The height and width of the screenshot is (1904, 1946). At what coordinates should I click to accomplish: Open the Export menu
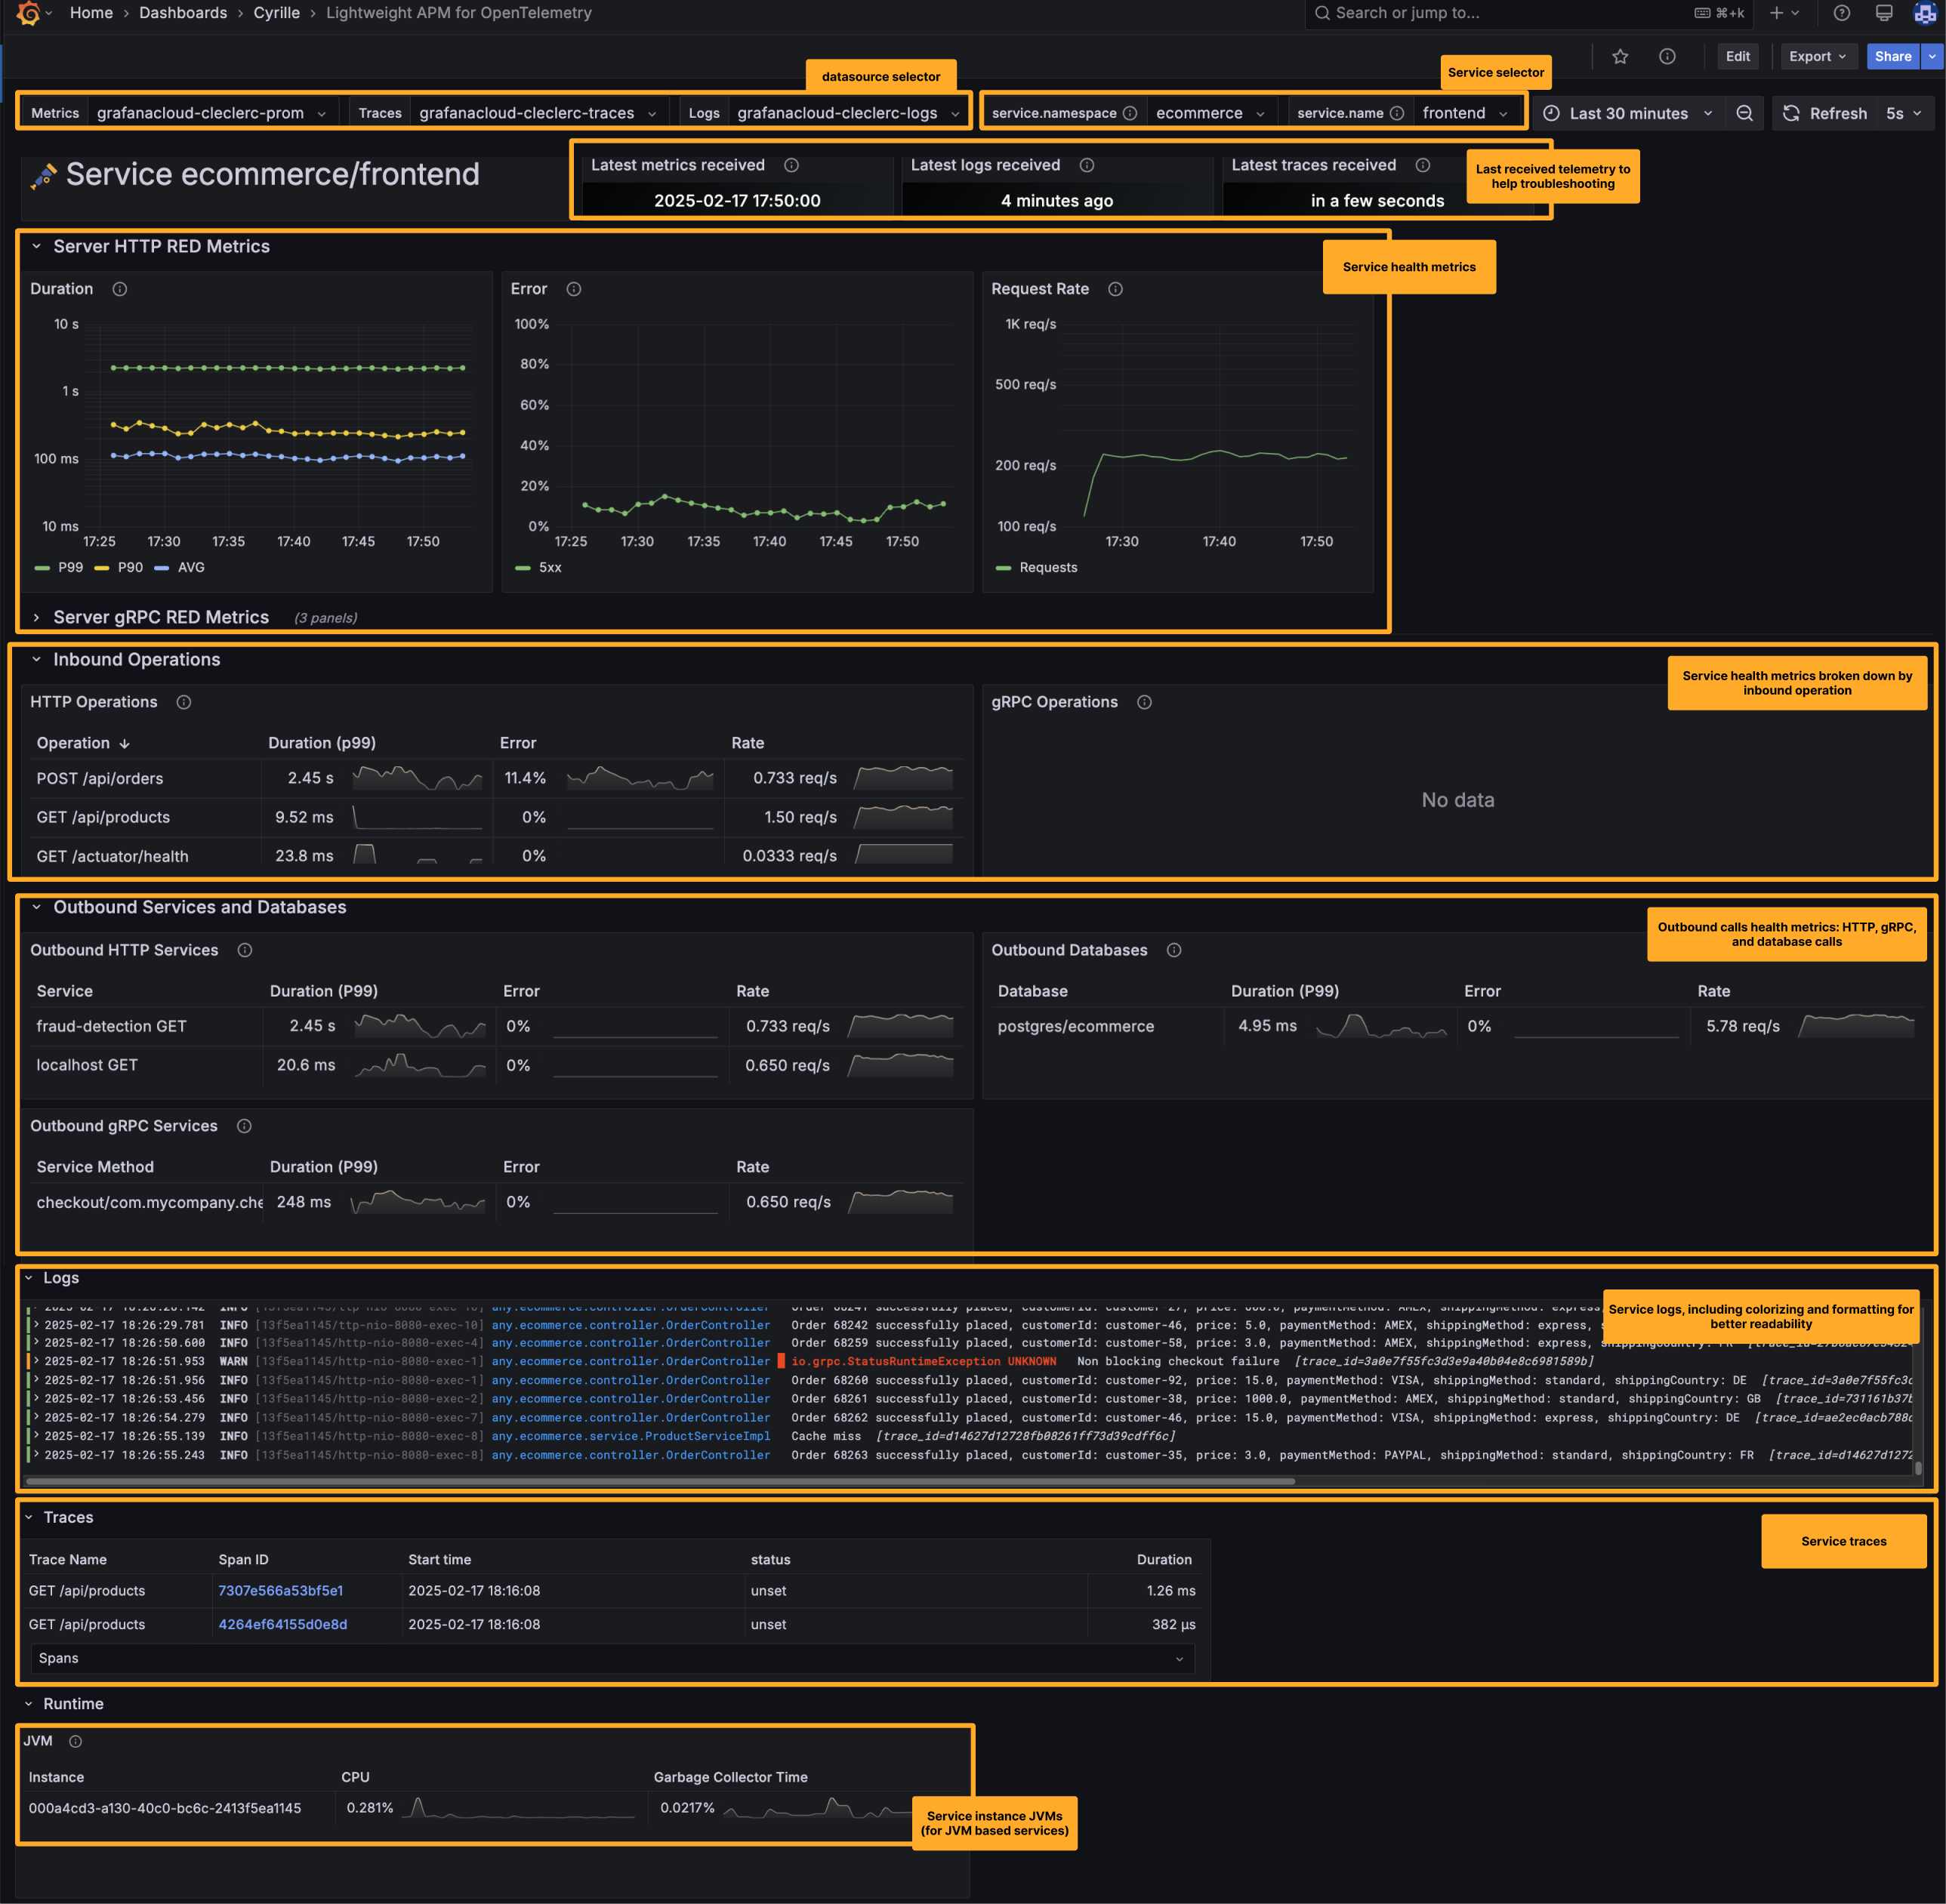coord(1817,57)
